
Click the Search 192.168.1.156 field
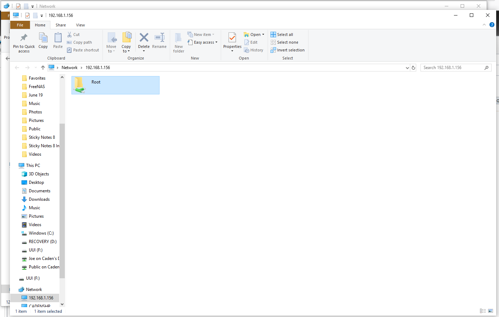[x=453, y=68]
